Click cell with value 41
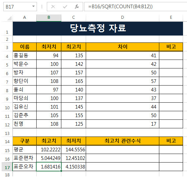Image resolution: width=187 pixels, height=178 pixels. [x=122, y=56]
